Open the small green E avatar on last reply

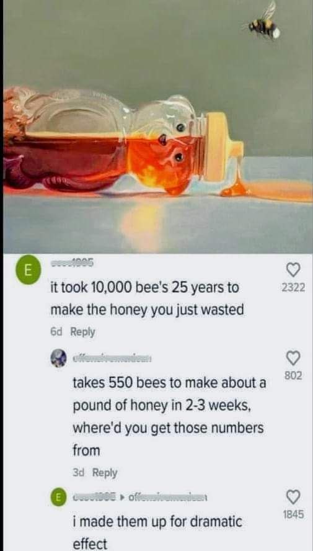tap(58, 499)
